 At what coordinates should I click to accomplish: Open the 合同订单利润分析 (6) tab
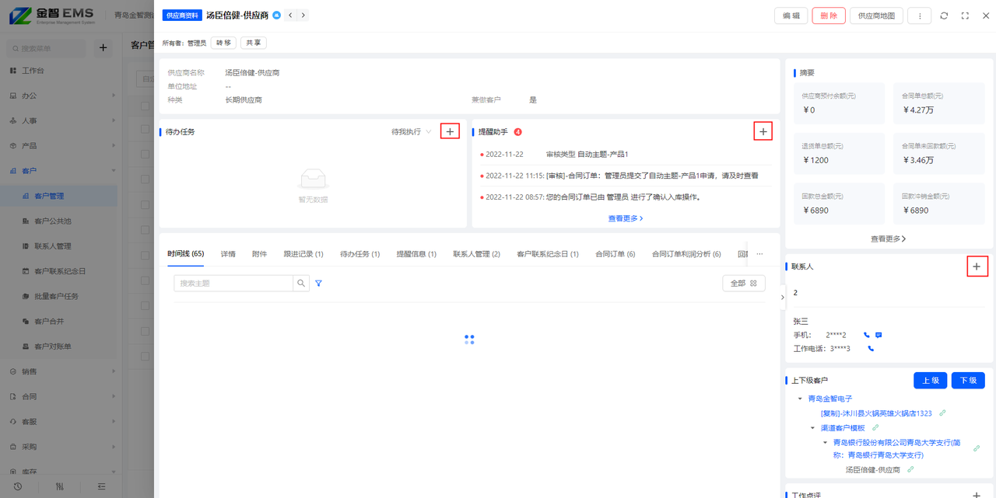686,254
